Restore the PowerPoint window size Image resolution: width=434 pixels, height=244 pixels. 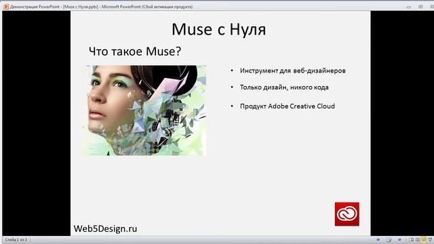[x=420, y=7]
